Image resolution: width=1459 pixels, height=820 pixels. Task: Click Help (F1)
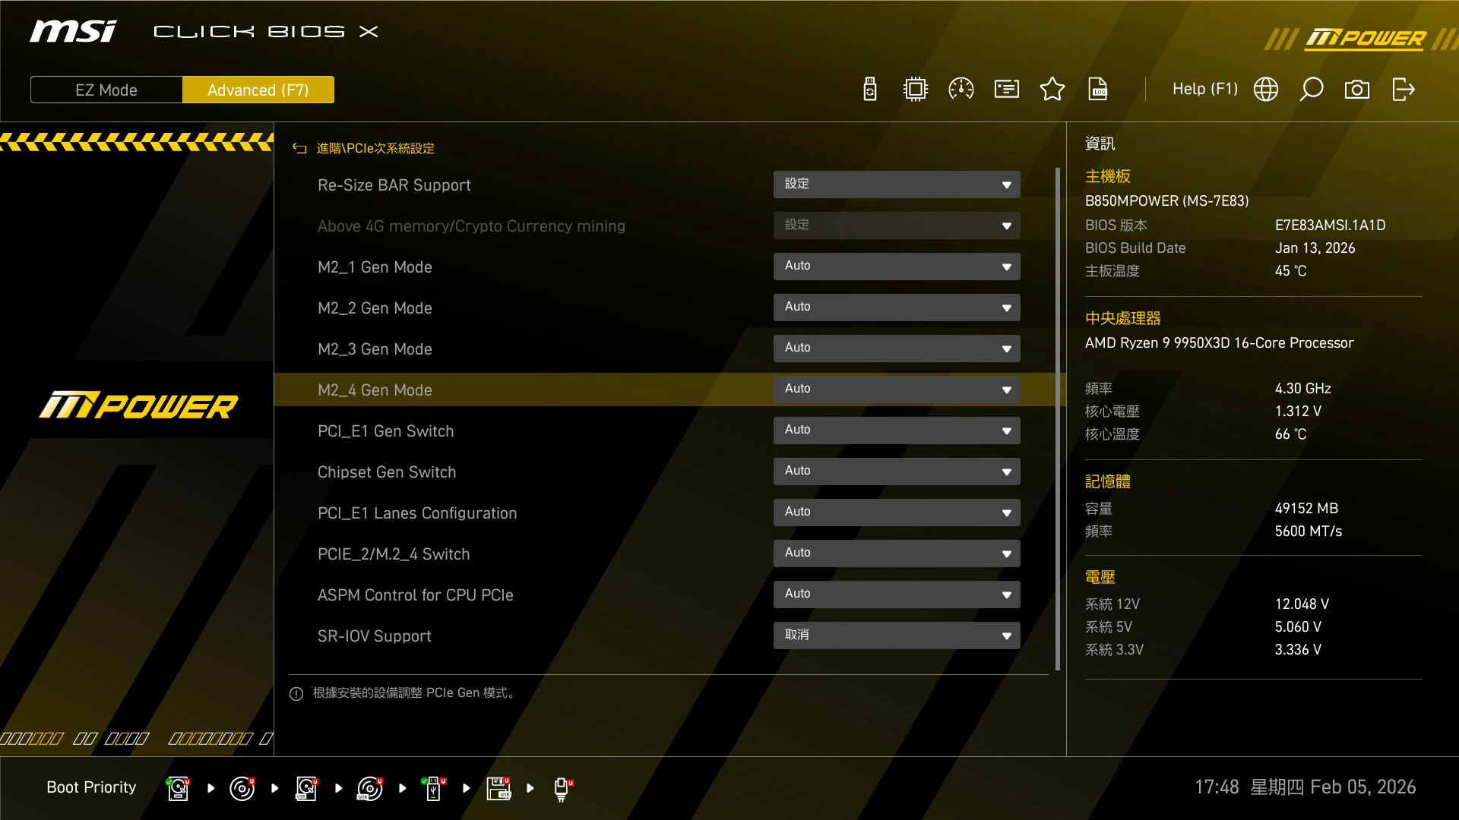tap(1204, 90)
